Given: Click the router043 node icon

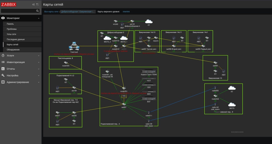Looking at the screenshot, I should [215, 96].
